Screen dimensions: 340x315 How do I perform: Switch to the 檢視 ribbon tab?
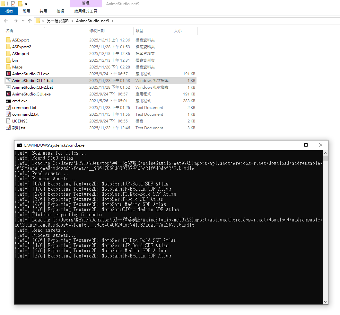(x=60, y=11)
